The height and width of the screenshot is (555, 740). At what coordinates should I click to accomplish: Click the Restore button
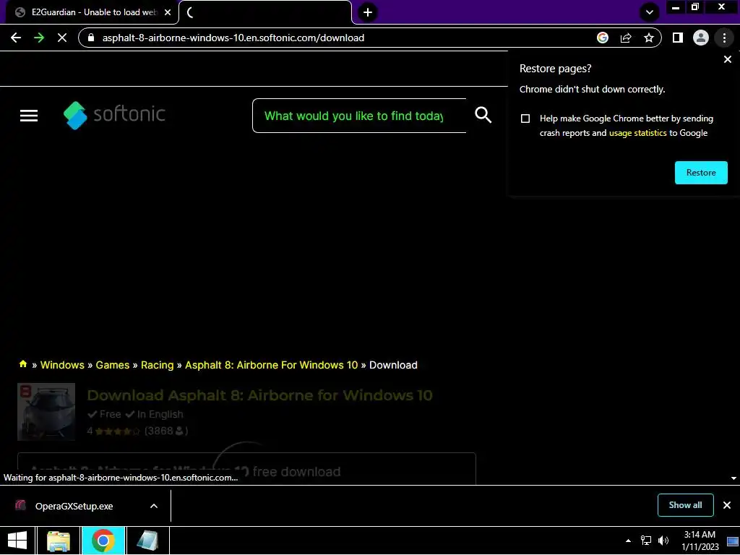pyautogui.click(x=701, y=173)
